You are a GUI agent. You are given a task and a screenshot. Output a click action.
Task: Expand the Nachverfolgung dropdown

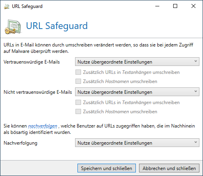(x=137, y=143)
